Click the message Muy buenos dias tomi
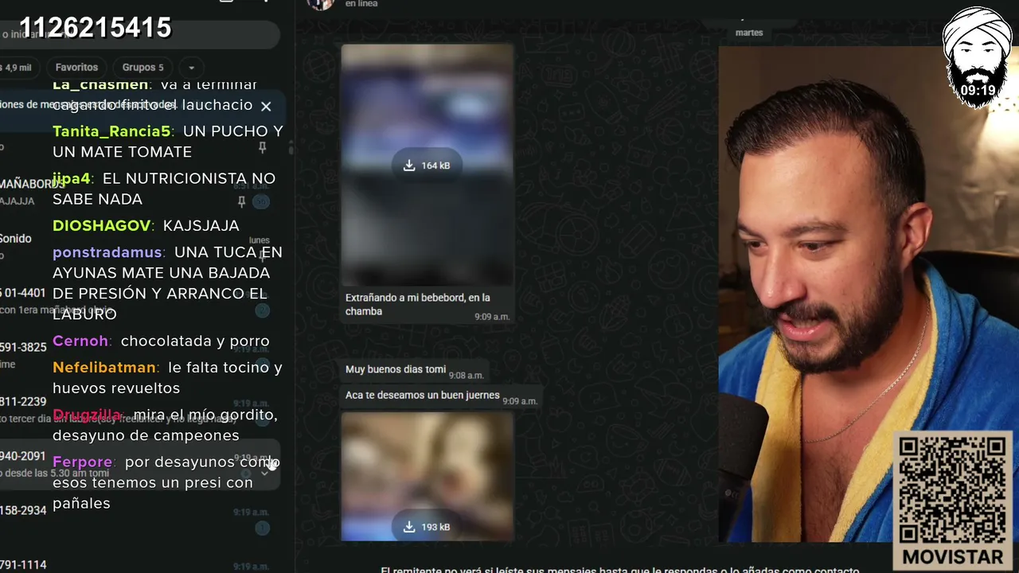 pos(396,369)
